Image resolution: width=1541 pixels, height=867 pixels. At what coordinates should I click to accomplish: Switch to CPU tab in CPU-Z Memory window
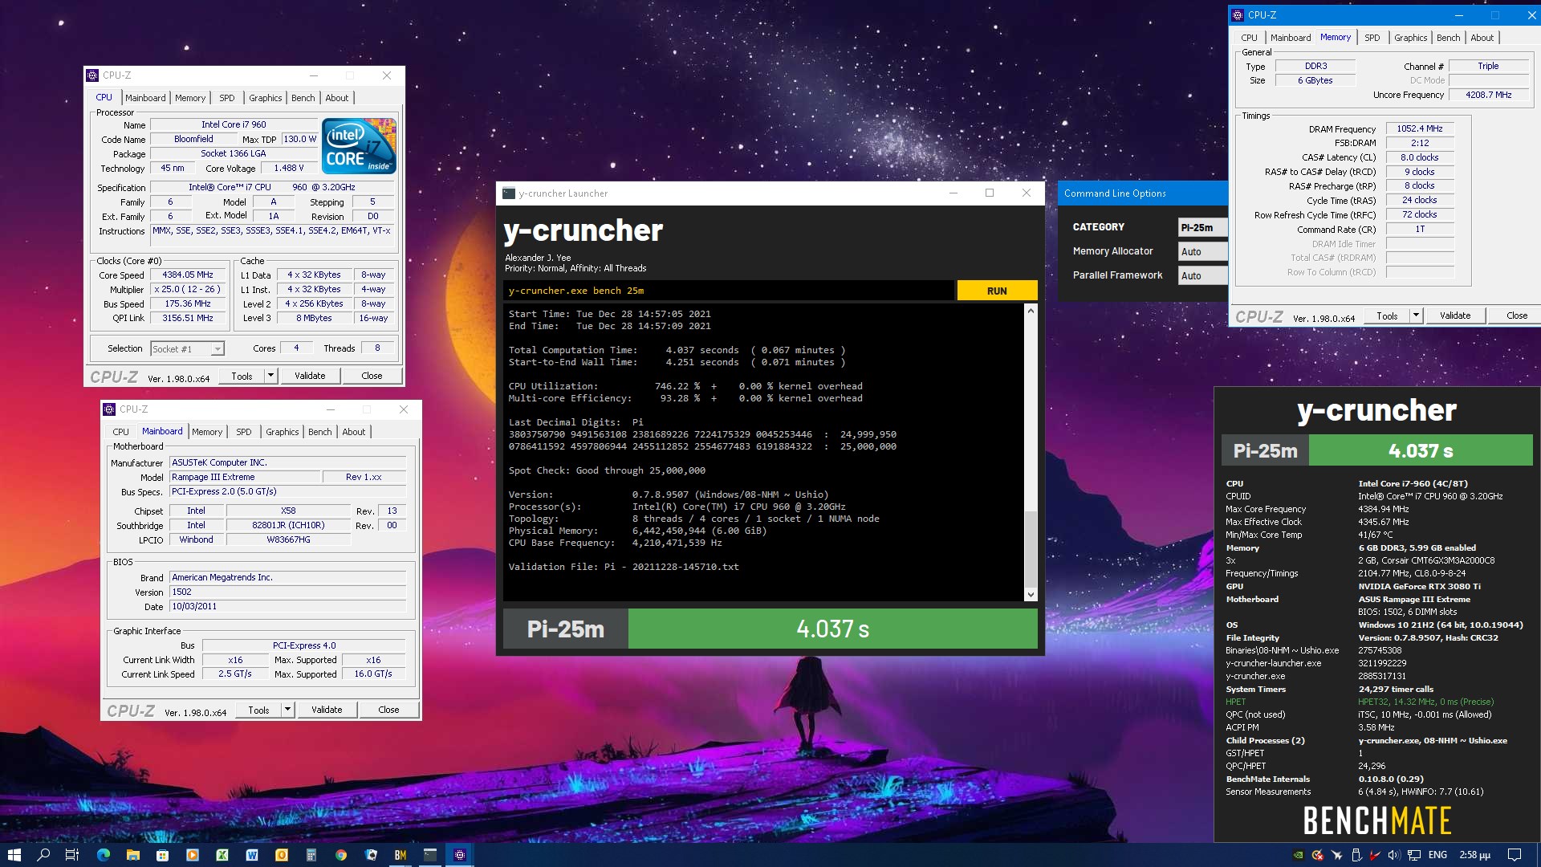click(x=1249, y=38)
